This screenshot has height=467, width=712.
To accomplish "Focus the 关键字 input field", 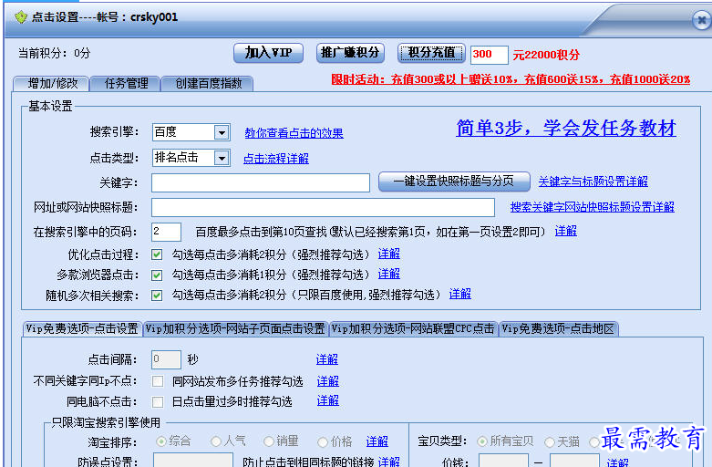I will (x=261, y=182).
